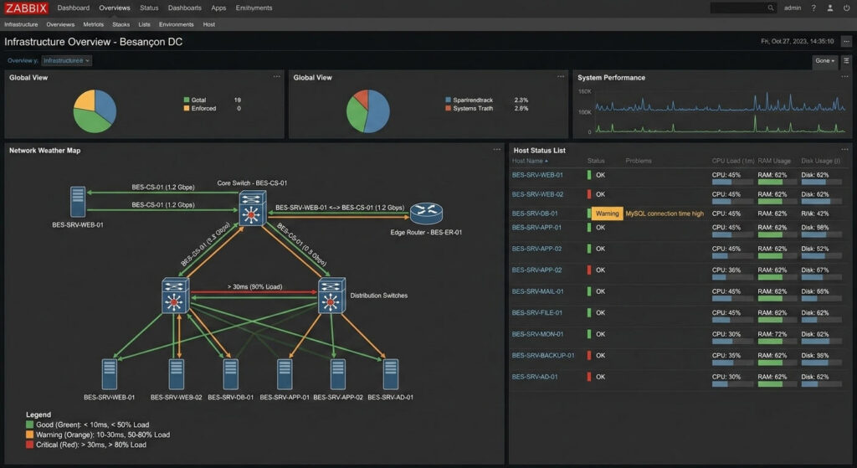The image size is (857, 468).
Task: Open host BES-SRV-DB-01 in status list
Action: coord(535,213)
